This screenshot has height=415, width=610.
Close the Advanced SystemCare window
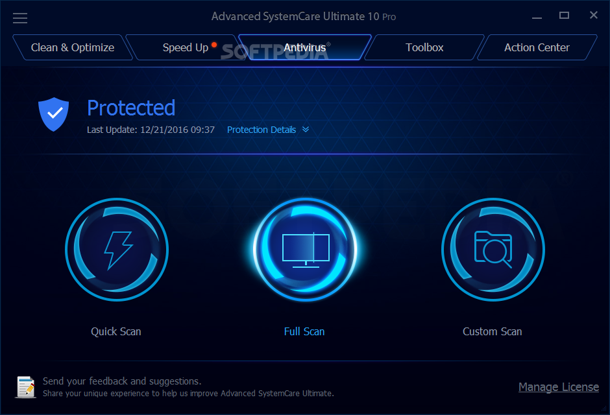(x=594, y=15)
